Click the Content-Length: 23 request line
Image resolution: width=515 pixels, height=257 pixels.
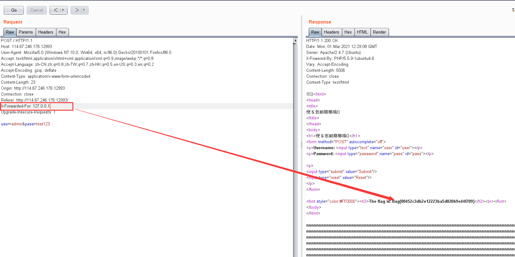(x=18, y=82)
